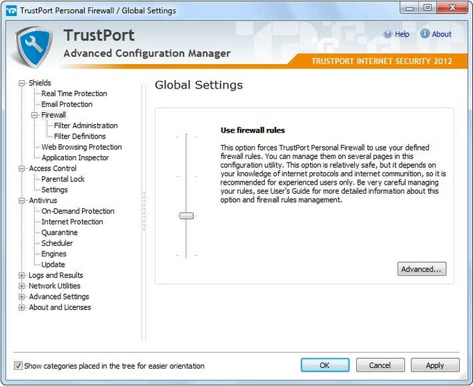Select Web Browsing Protection
The image size is (473, 386).
(x=81, y=147)
